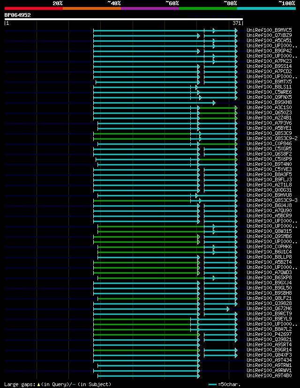300x388 pixels.
Task: Click the white query sequence bar
Action: pos(124,19)
